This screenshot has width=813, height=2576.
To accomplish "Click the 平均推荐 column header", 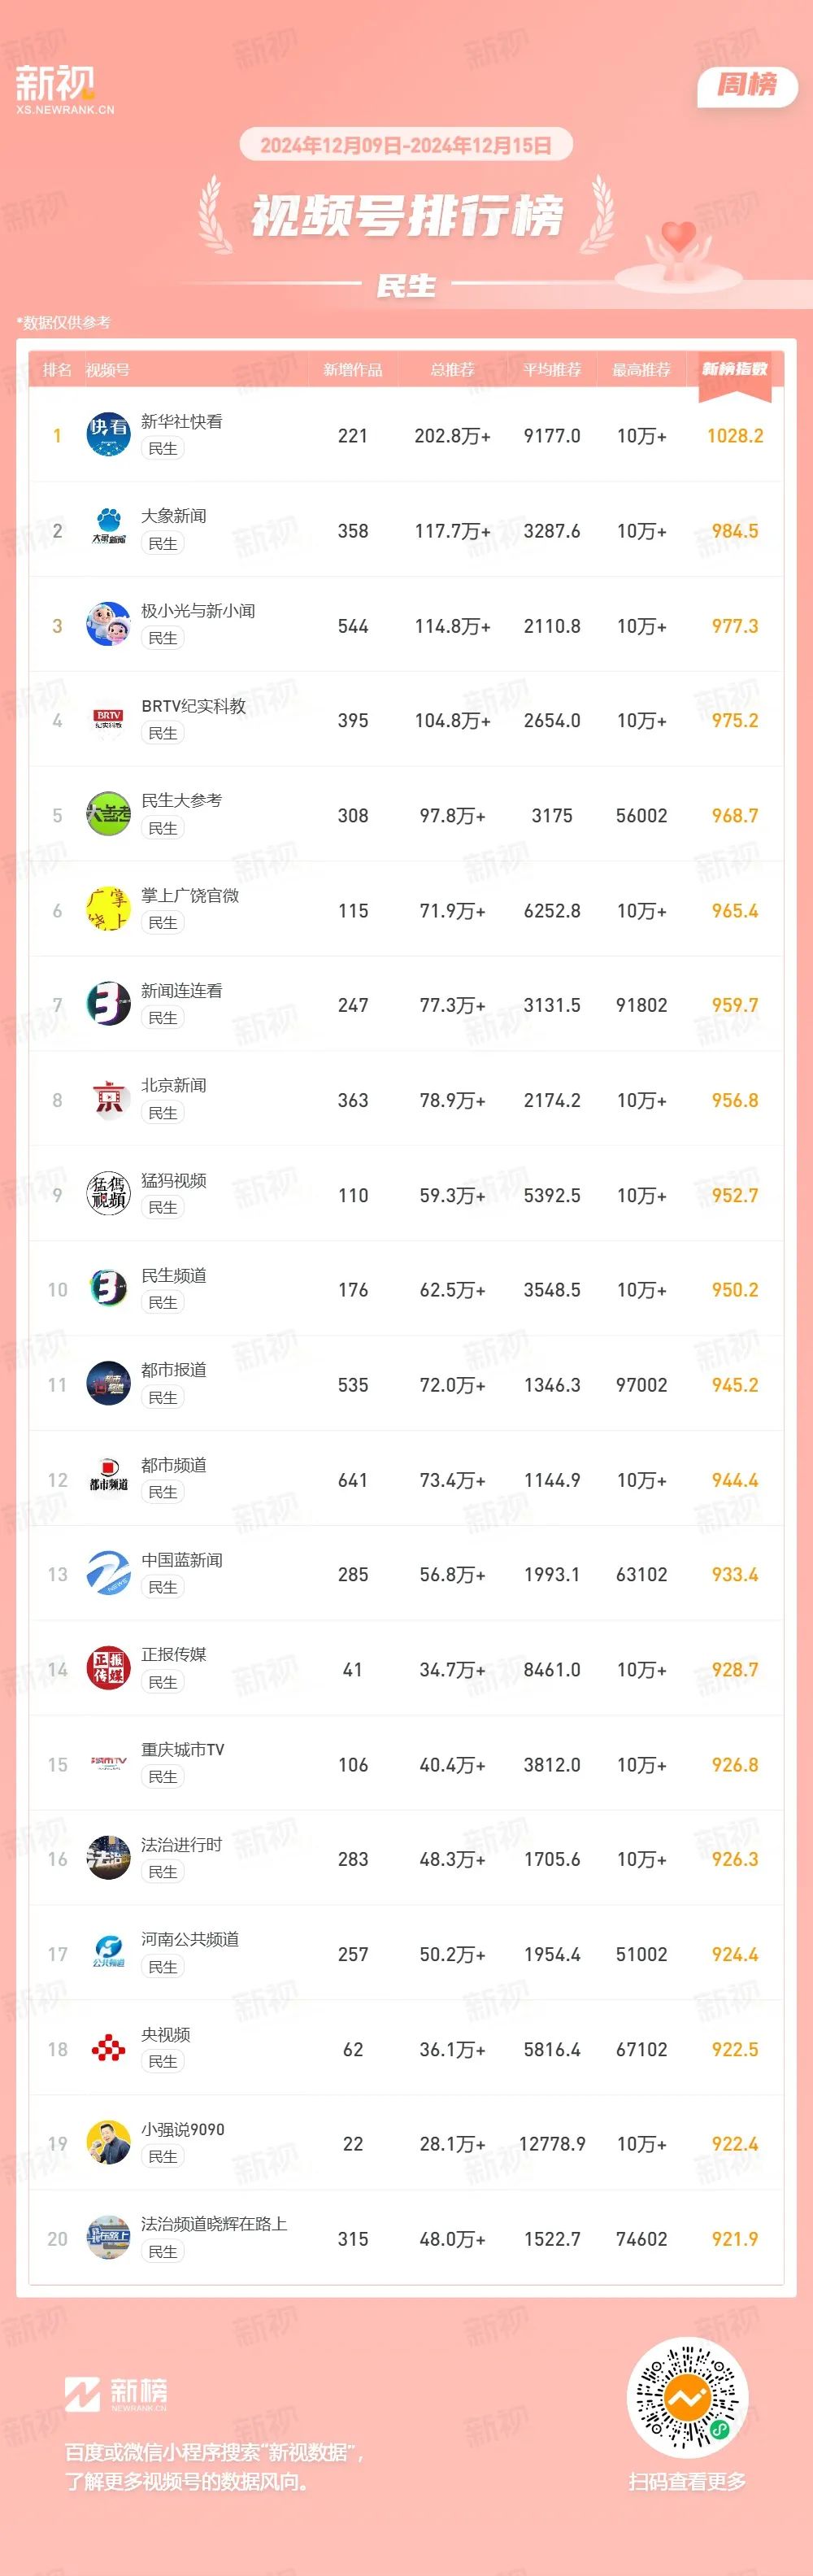I will point(552,370).
